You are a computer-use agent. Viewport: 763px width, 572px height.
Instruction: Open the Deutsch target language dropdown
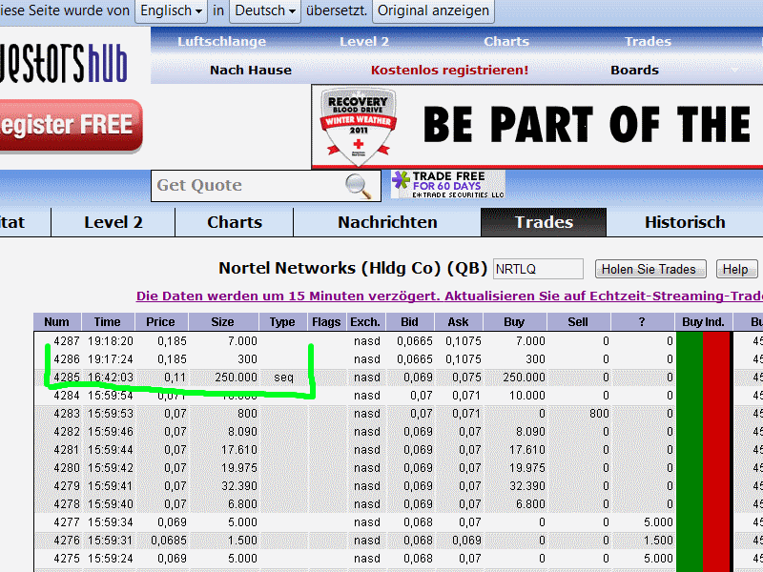tap(264, 11)
